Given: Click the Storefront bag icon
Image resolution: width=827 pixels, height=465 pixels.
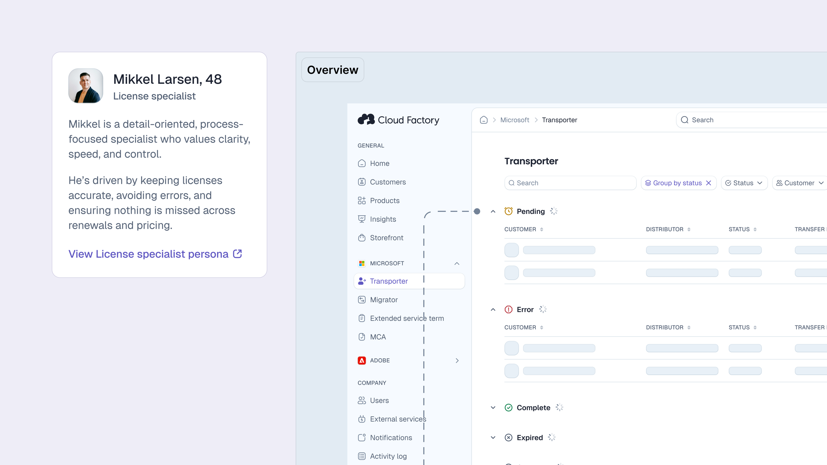Looking at the screenshot, I should [361, 238].
